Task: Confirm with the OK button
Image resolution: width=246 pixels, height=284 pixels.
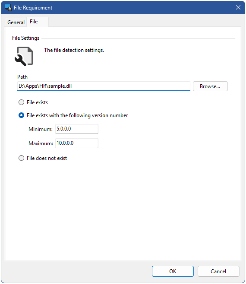Action: 173,271
